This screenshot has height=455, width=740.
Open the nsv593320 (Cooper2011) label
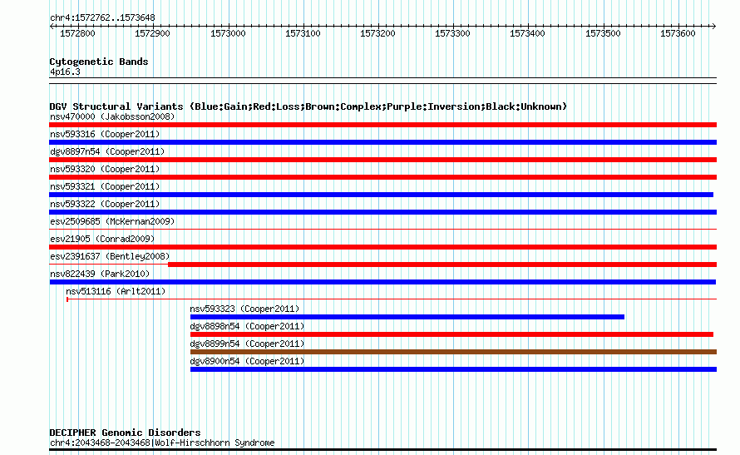[105, 169]
